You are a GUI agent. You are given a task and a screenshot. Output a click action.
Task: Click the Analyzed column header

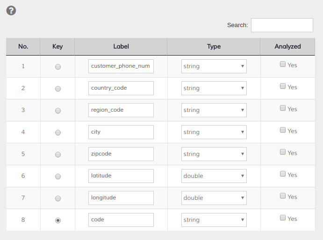(x=287, y=47)
